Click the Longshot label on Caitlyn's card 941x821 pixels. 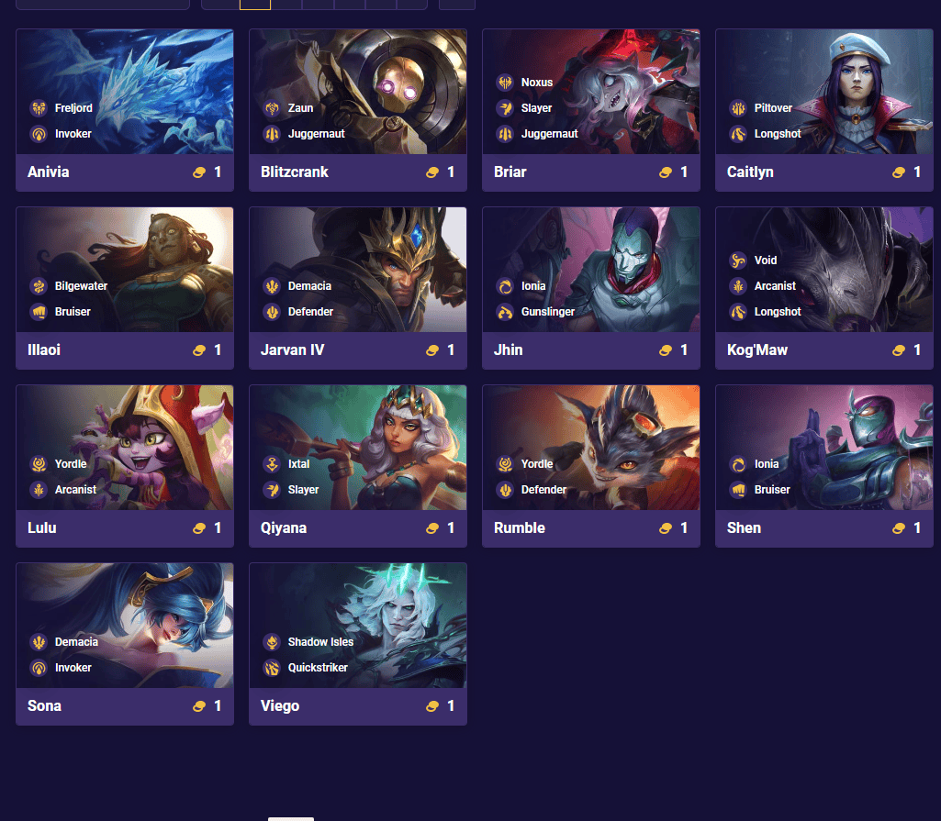pos(778,134)
